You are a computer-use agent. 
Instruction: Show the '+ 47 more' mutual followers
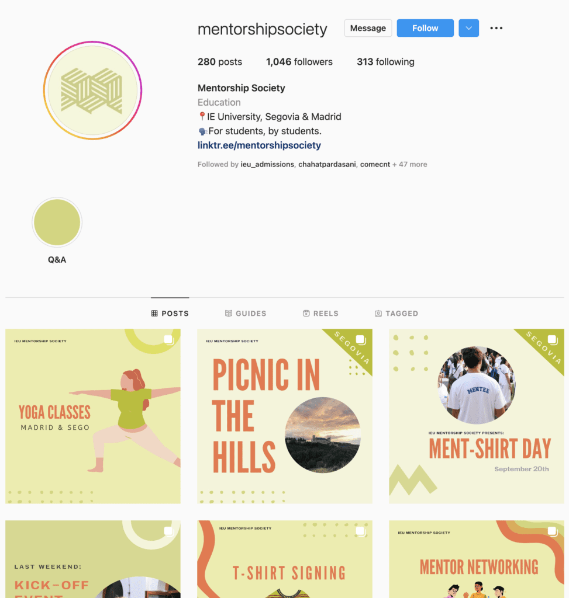coord(410,164)
